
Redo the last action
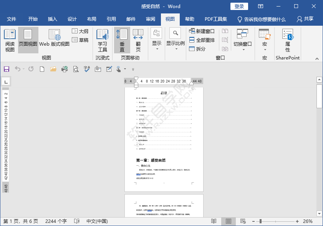click(x=31, y=69)
